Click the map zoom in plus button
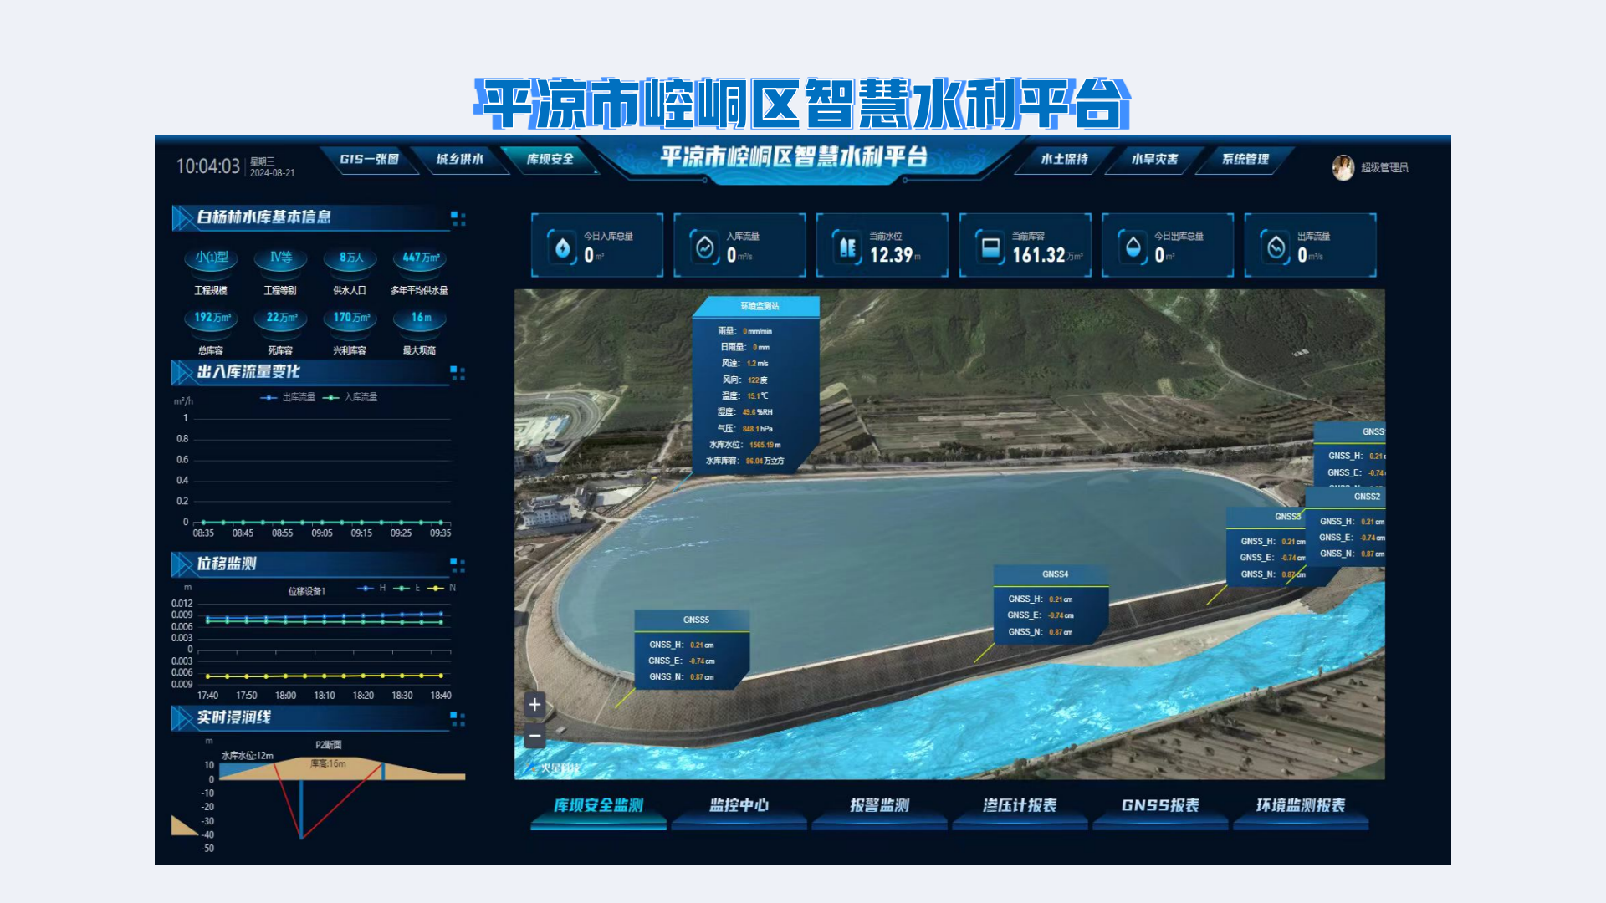The height and width of the screenshot is (903, 1606). point(534,705)
